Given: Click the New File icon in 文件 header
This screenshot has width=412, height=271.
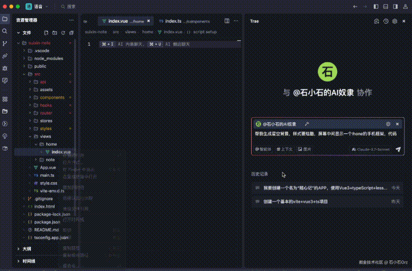Looking at the screenshot, I should pos(46,33).
